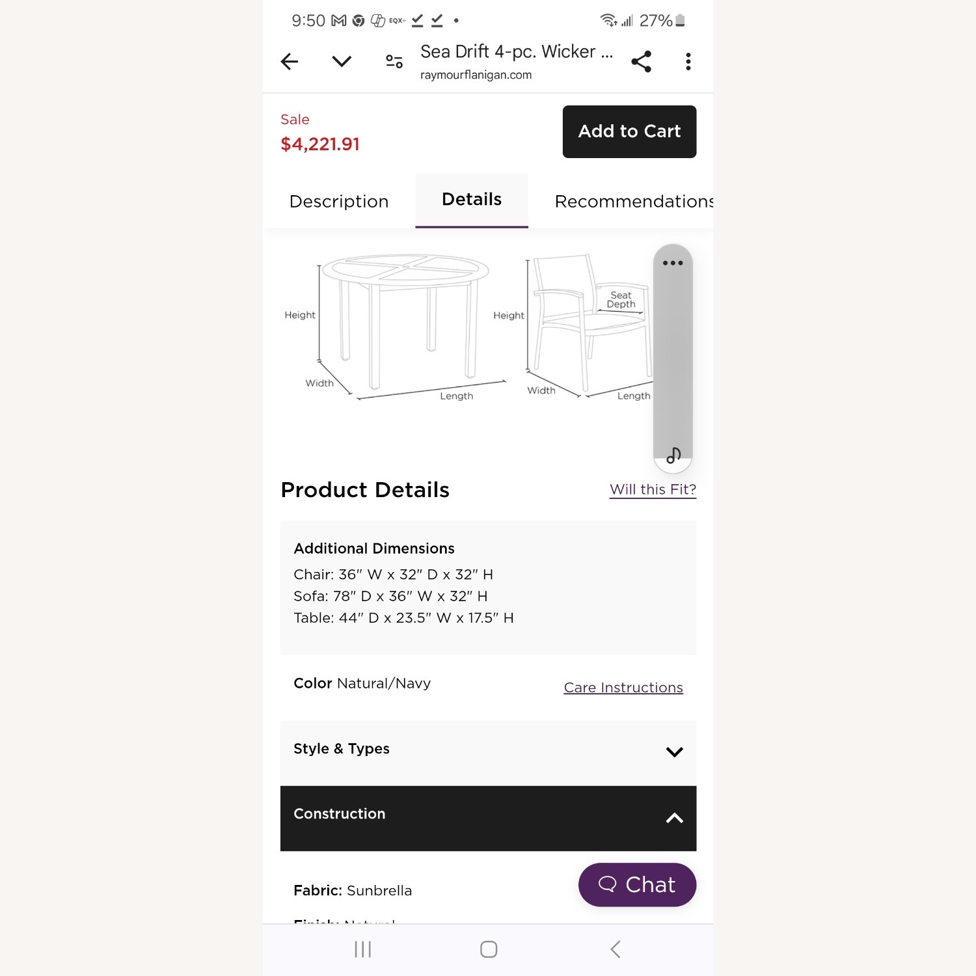
Task: Tap the minimize tab chevron icon
Action: coord(342,62)
